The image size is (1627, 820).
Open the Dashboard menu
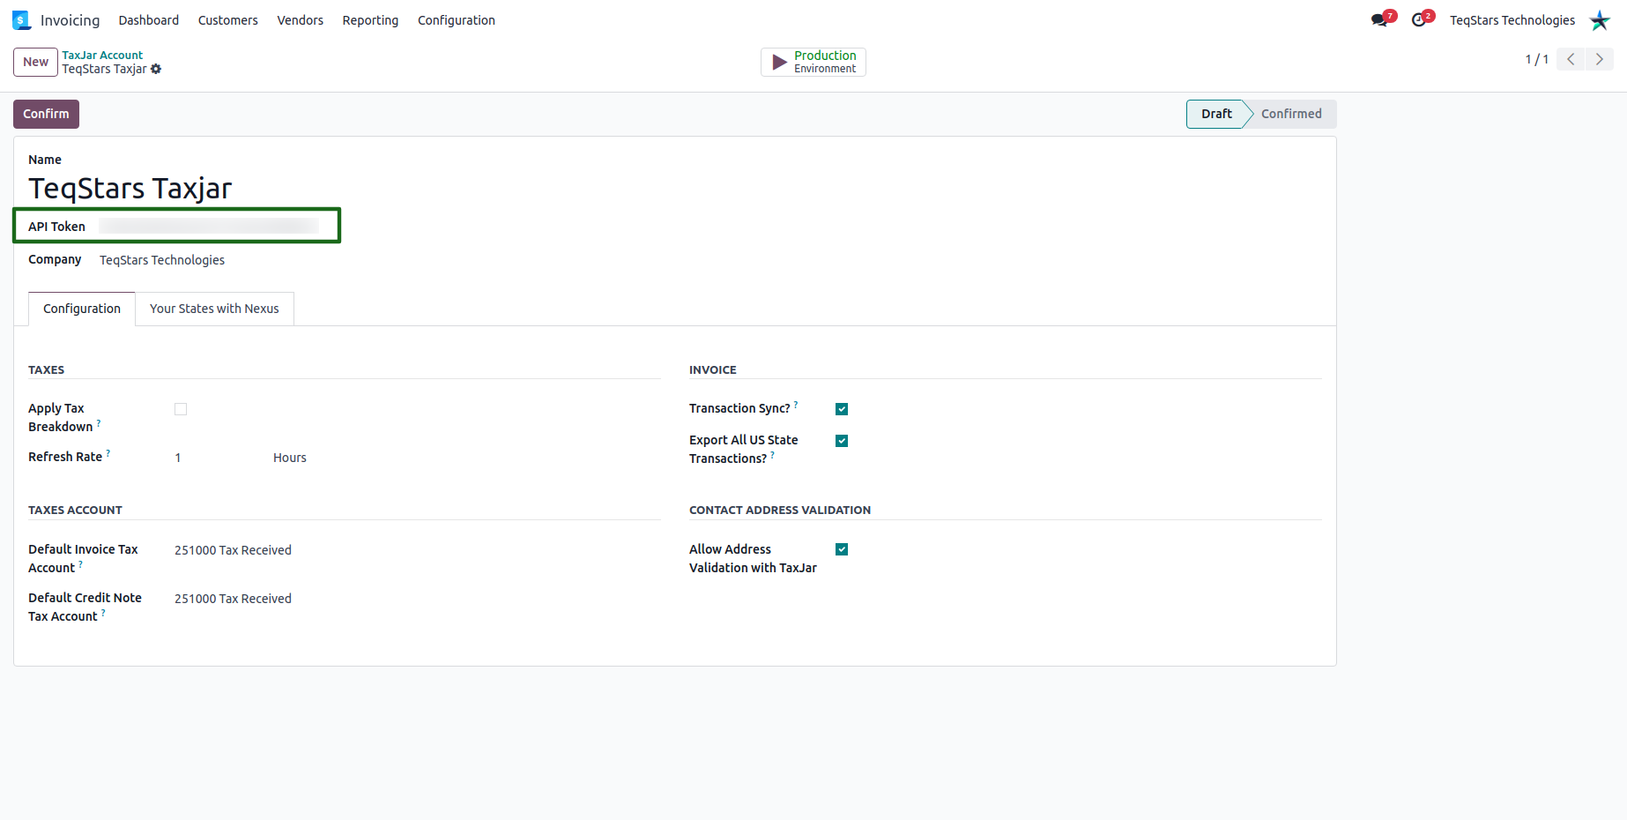pos(149,20)
